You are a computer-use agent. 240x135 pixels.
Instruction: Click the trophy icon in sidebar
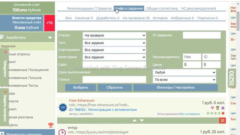pos(51,125)
